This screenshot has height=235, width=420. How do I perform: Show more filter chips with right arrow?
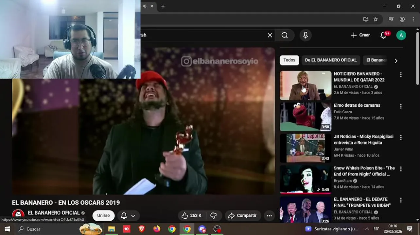[x=396, y=61]
